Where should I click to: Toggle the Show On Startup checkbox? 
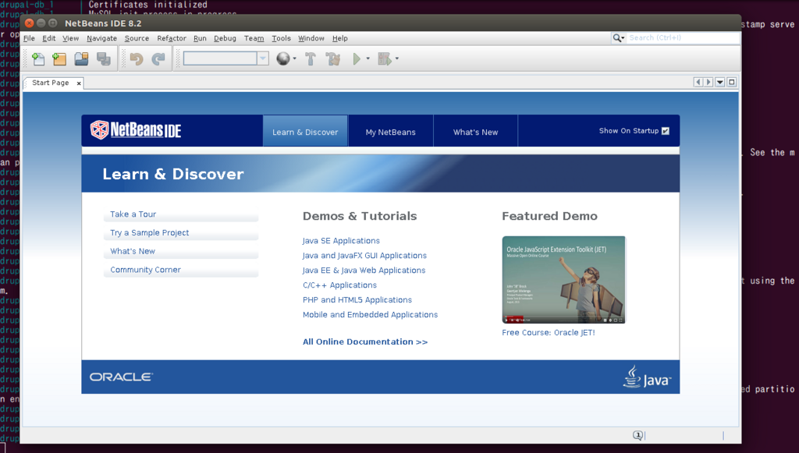click(666, 131)
